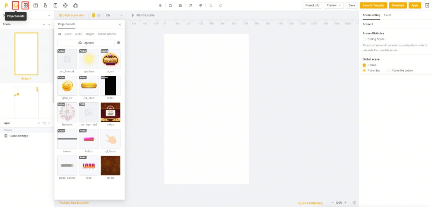Open the Preview dropdown
Viewport: 433px width, 207px height.
(x=334, y=5)
